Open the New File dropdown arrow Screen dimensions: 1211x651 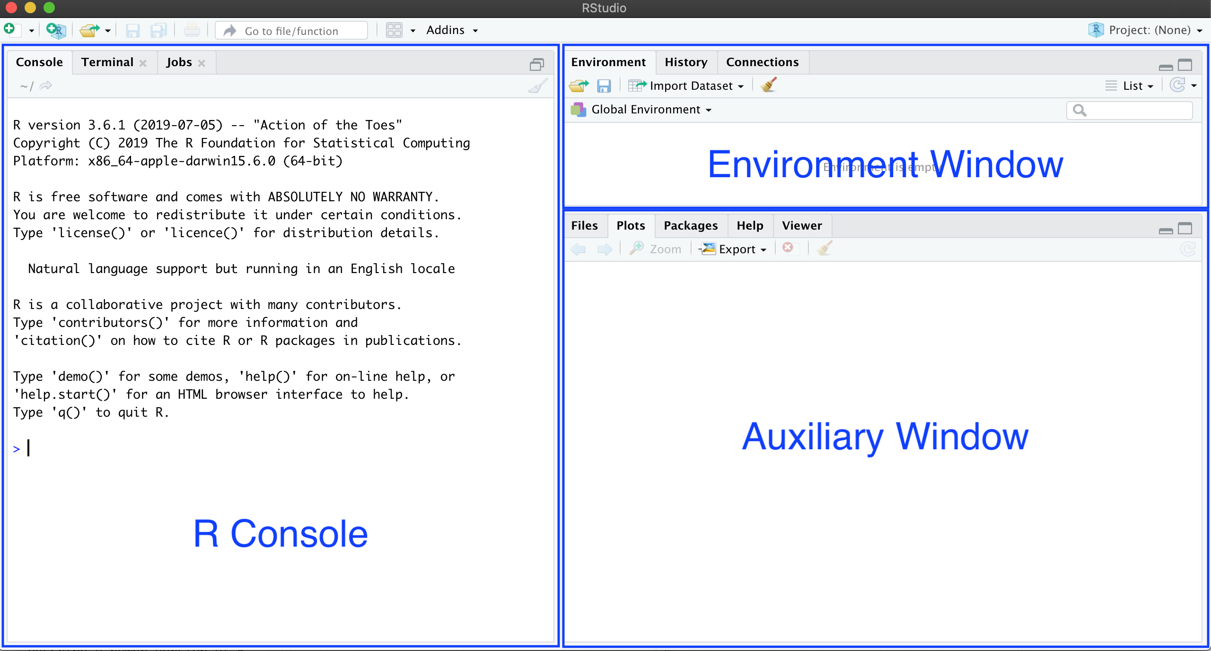click(31, 31)
